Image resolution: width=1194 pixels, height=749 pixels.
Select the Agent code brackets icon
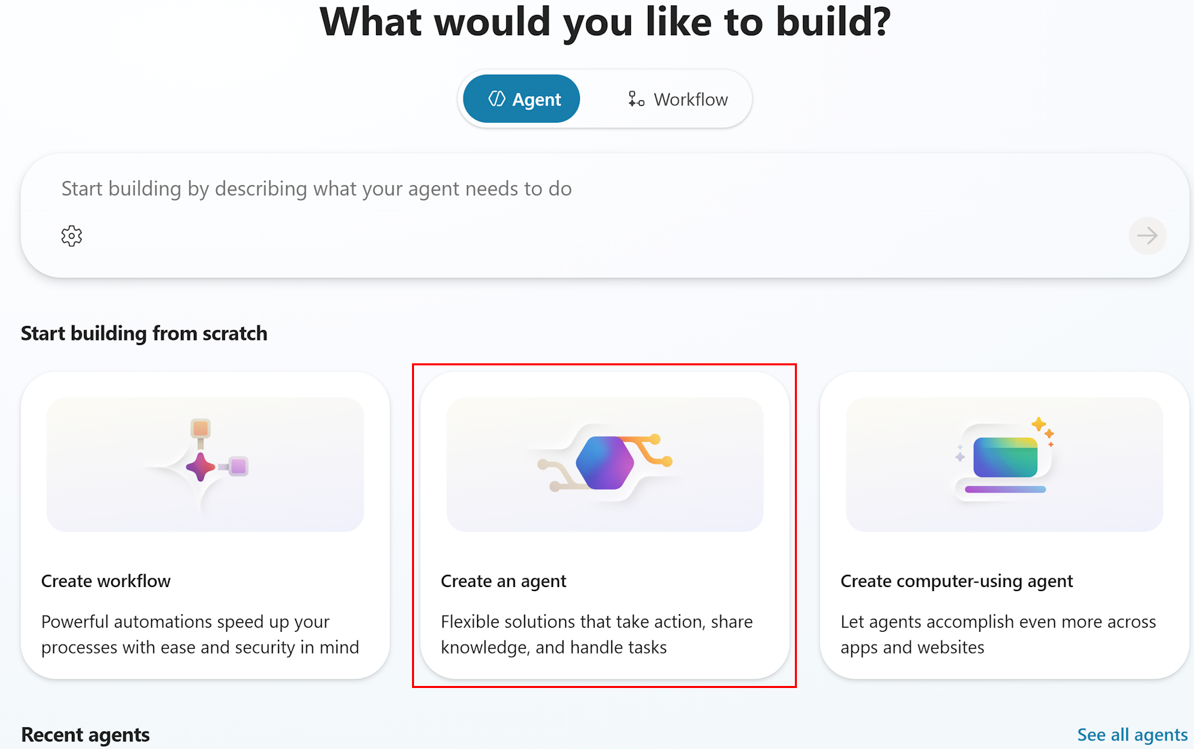click(497, 99)
